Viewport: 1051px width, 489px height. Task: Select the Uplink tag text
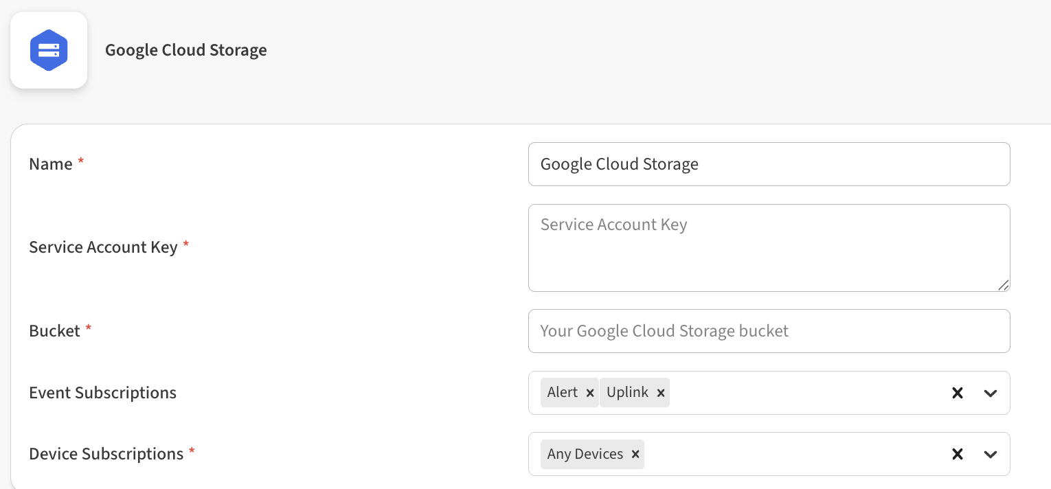(627, 393)
